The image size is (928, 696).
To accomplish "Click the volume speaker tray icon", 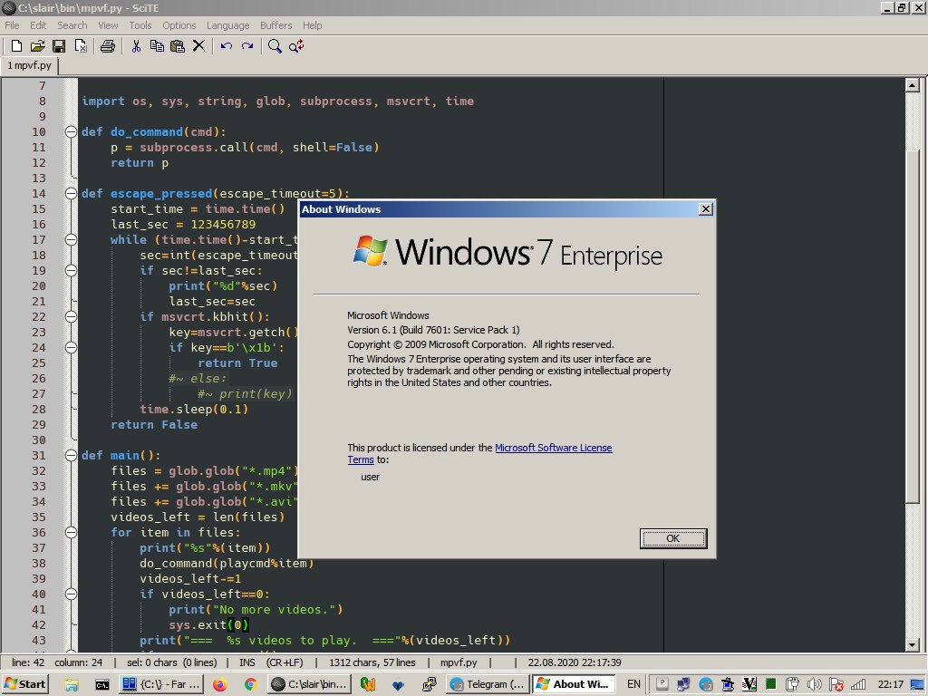I will [x=815, y=684].
